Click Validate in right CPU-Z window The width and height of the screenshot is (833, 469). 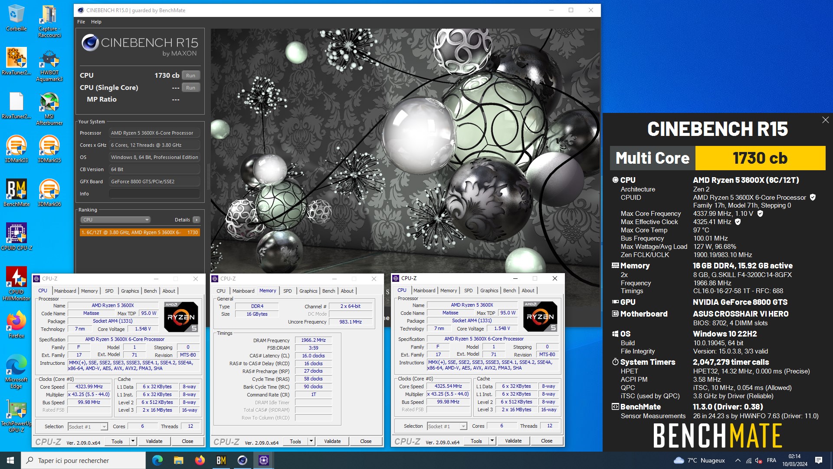[x=513, y=441]
